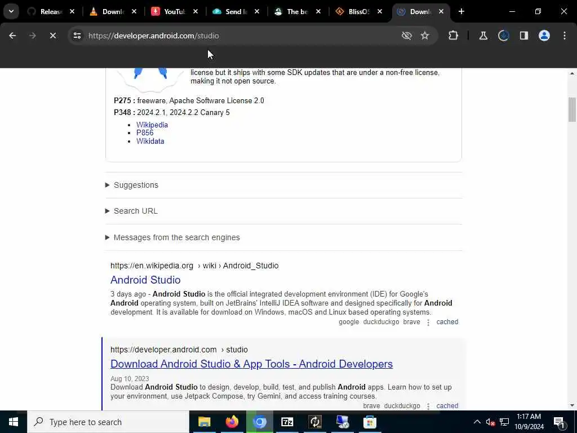
Task: Bookmark this page with the star icon
Action: point(425,36)
